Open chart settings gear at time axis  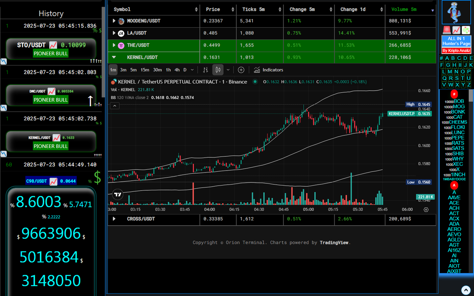[426, 210]
